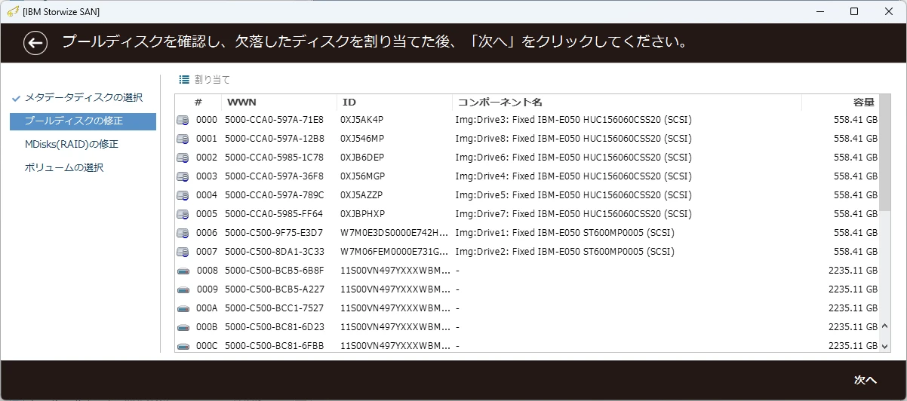The image size is (907, 401).
Task: Select WWN 5000-CCA0-597A-36F8
Action: [x=274, y=176]
